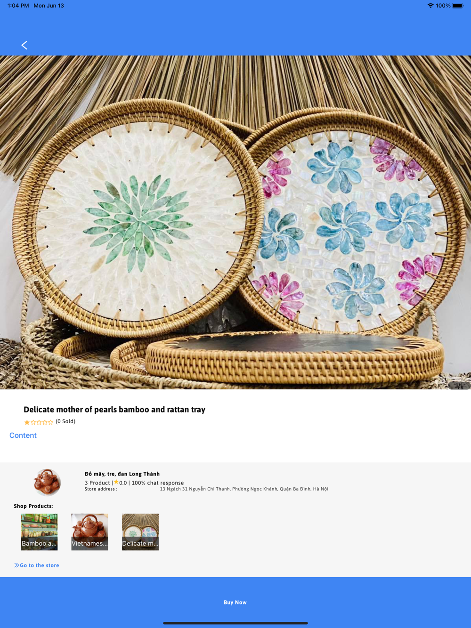Open the Delicate m... product thumbnail

click(140, 532)
